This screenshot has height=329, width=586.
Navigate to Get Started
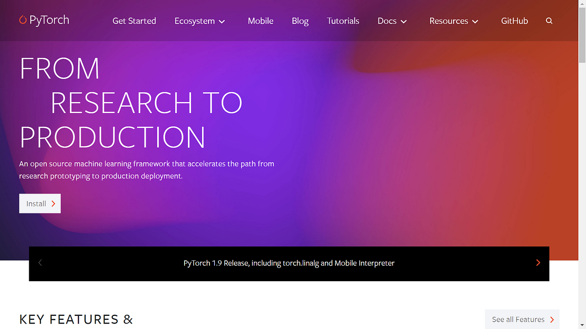click(134, 21)
